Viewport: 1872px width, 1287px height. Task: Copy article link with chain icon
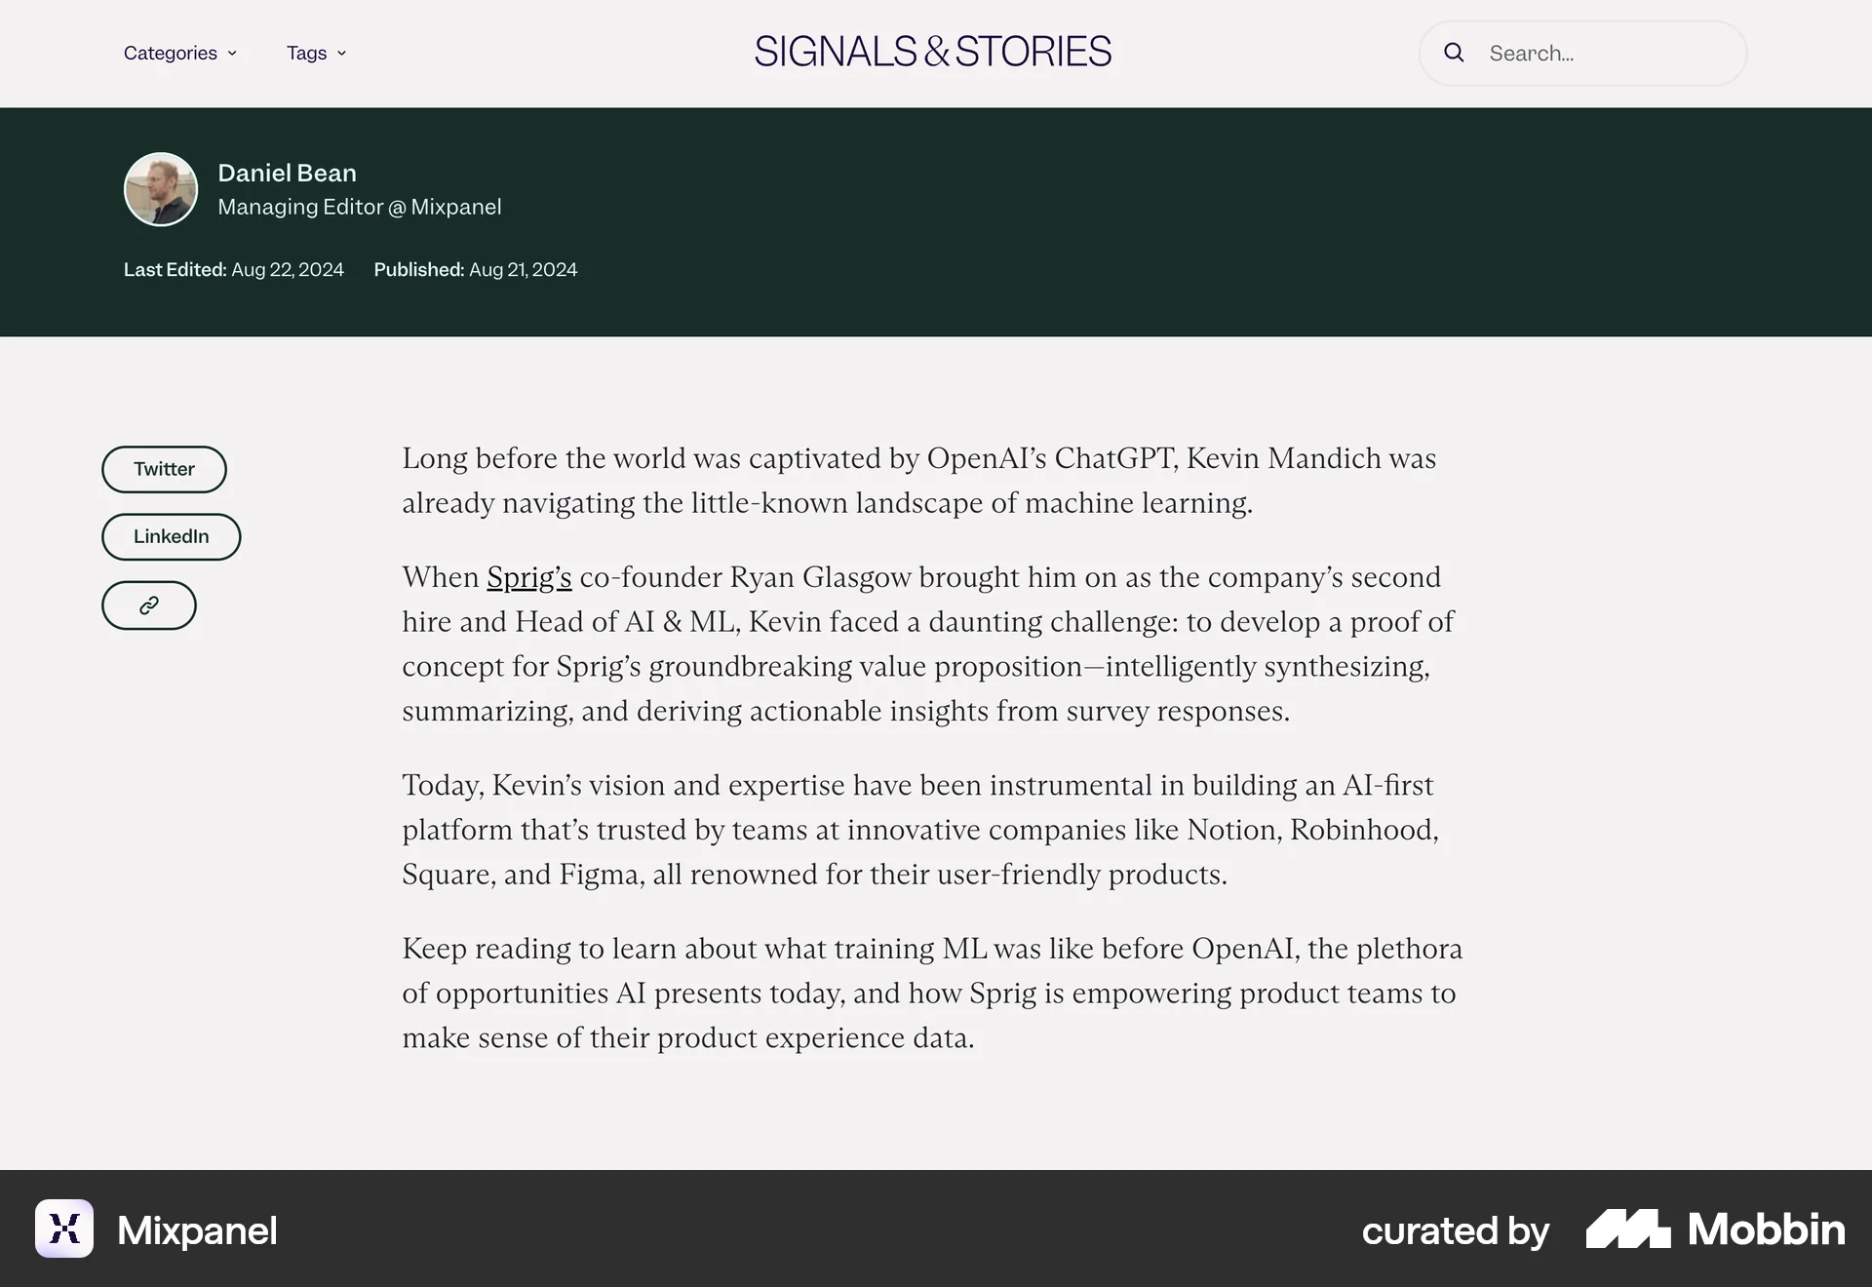(149, 605)
